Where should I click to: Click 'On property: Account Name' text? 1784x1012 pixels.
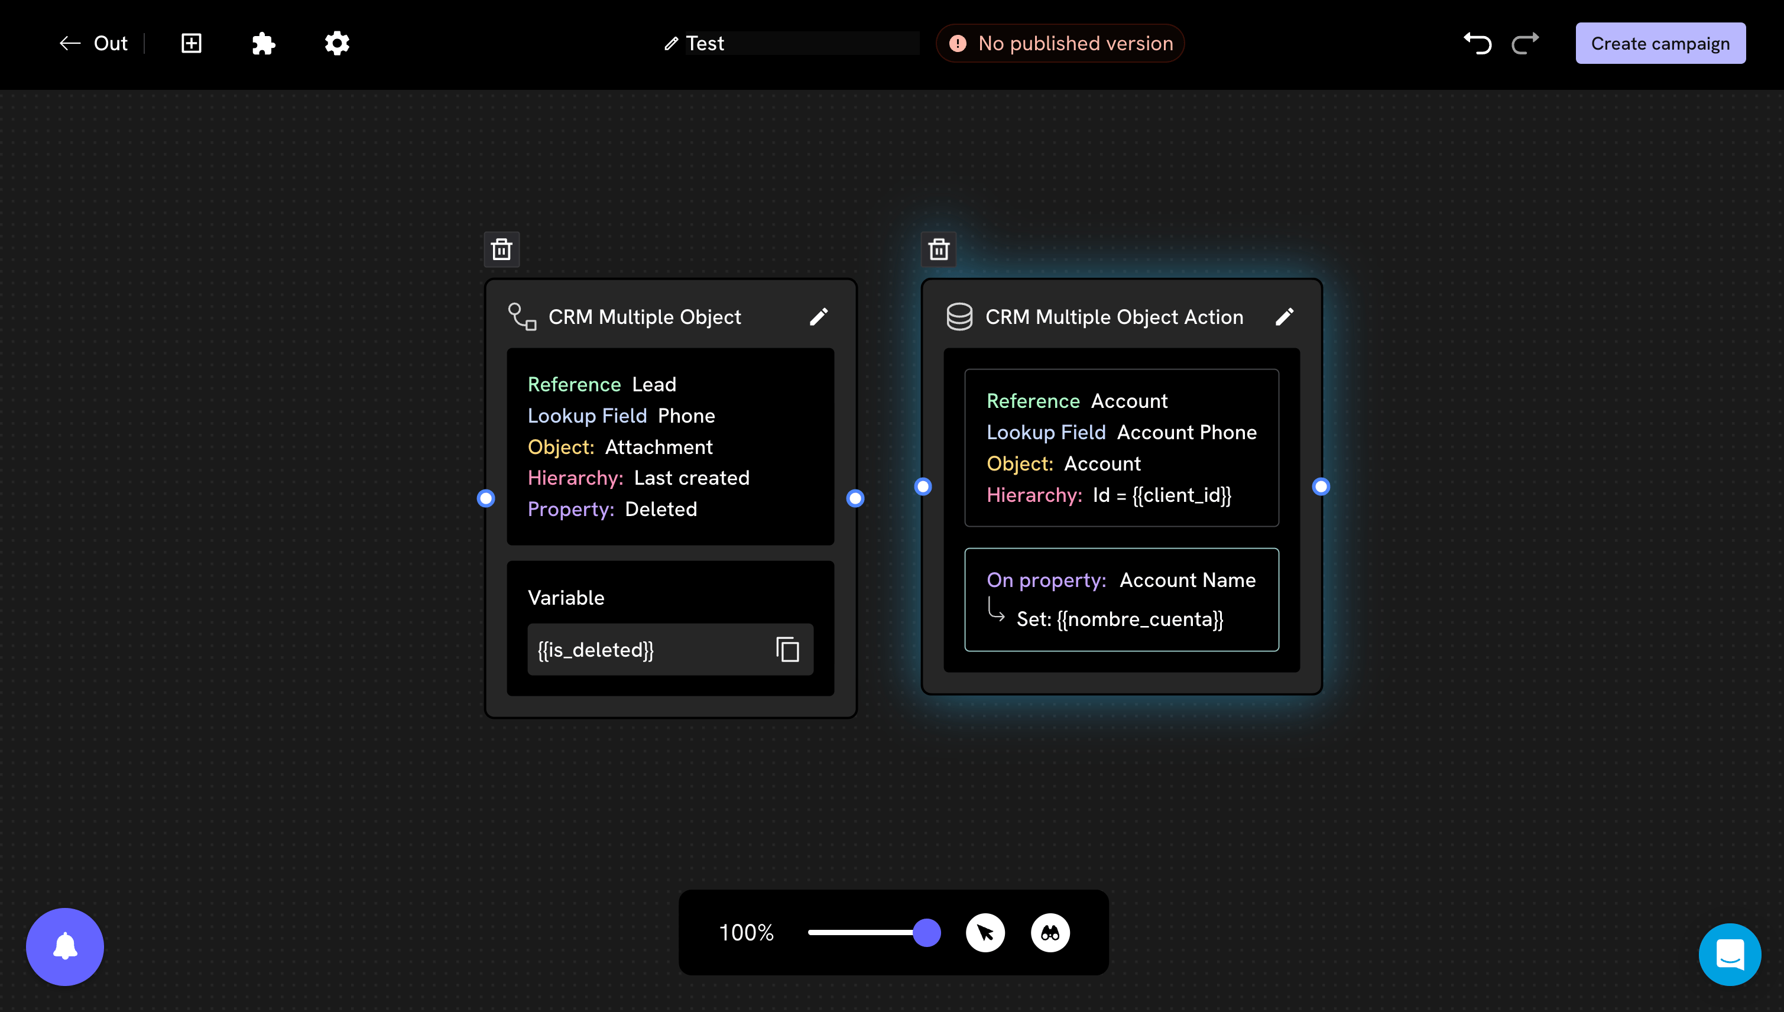1121,580
